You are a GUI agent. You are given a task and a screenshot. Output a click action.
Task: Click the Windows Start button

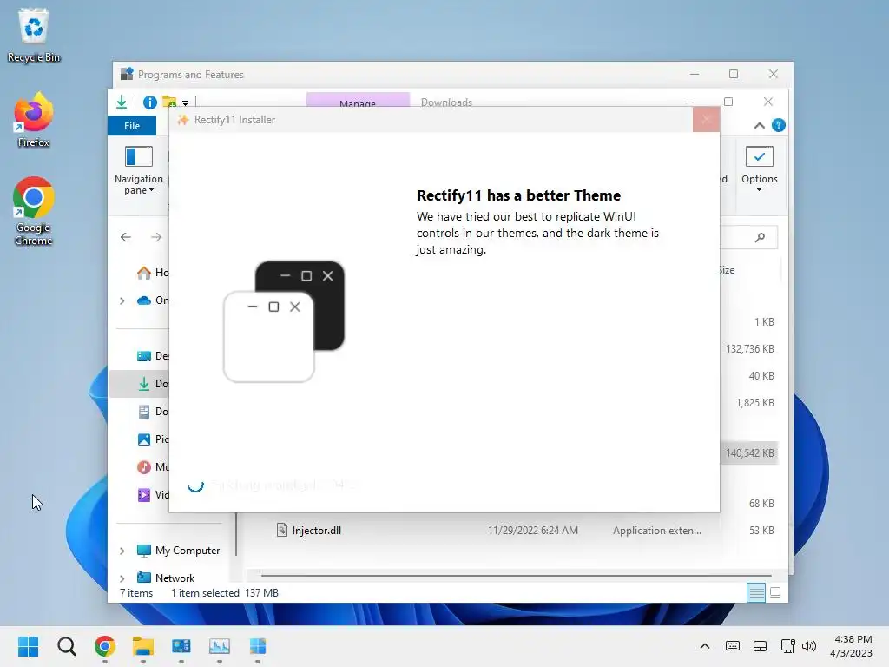coord(28,646)
